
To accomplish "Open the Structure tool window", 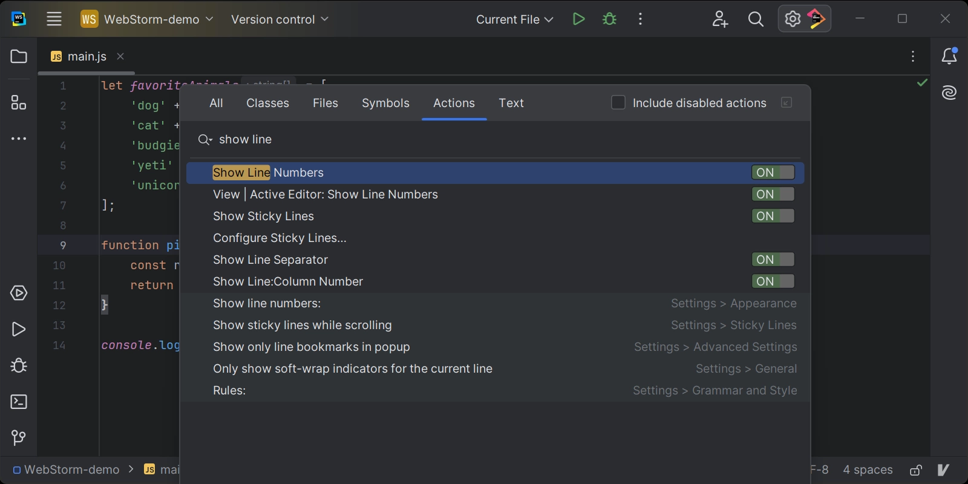I will [19, 102].
